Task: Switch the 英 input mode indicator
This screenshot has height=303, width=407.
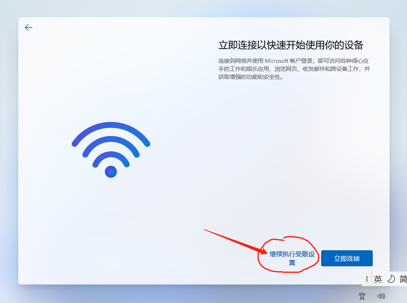Action: coord(378,279)
